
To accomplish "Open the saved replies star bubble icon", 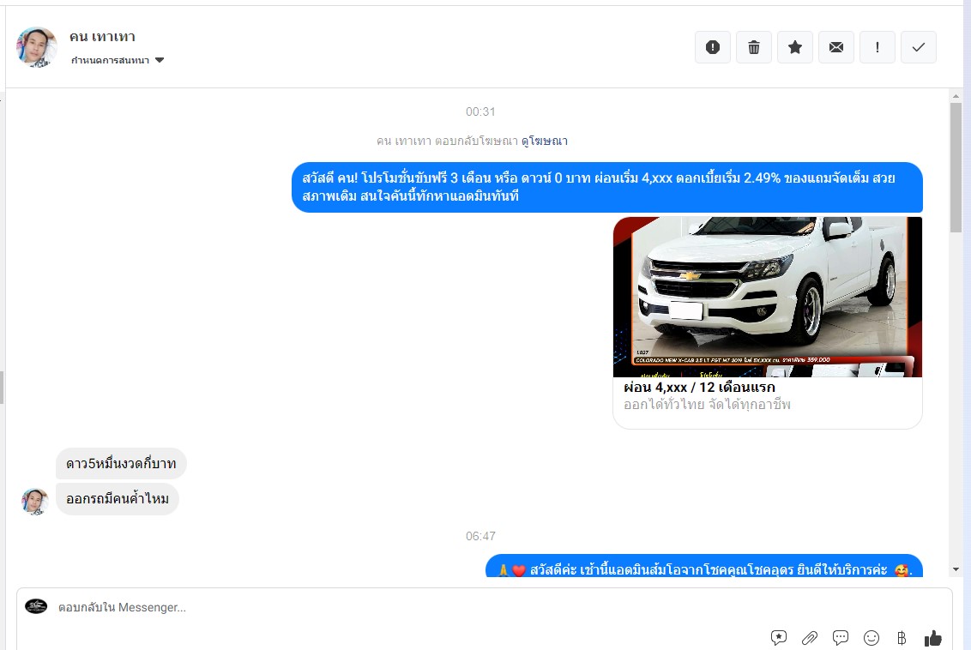I will tap(779, 637).
